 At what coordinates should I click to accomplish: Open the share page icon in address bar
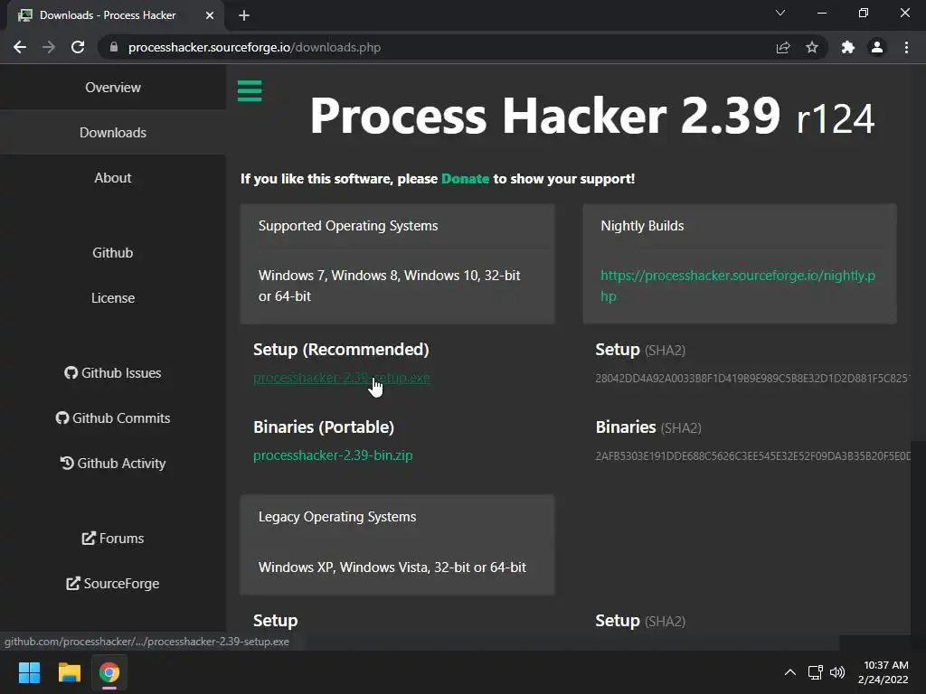click(783, 47)
